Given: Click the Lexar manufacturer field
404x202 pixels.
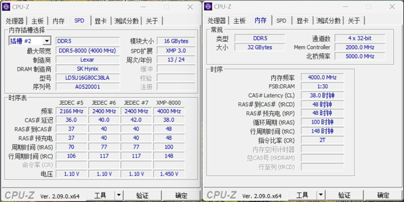Looking at the screenshot, I should 87,59.
